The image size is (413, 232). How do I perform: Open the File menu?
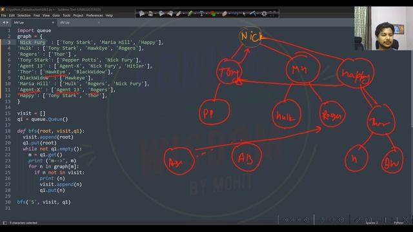pyautogui.click(x=4, y=15)
